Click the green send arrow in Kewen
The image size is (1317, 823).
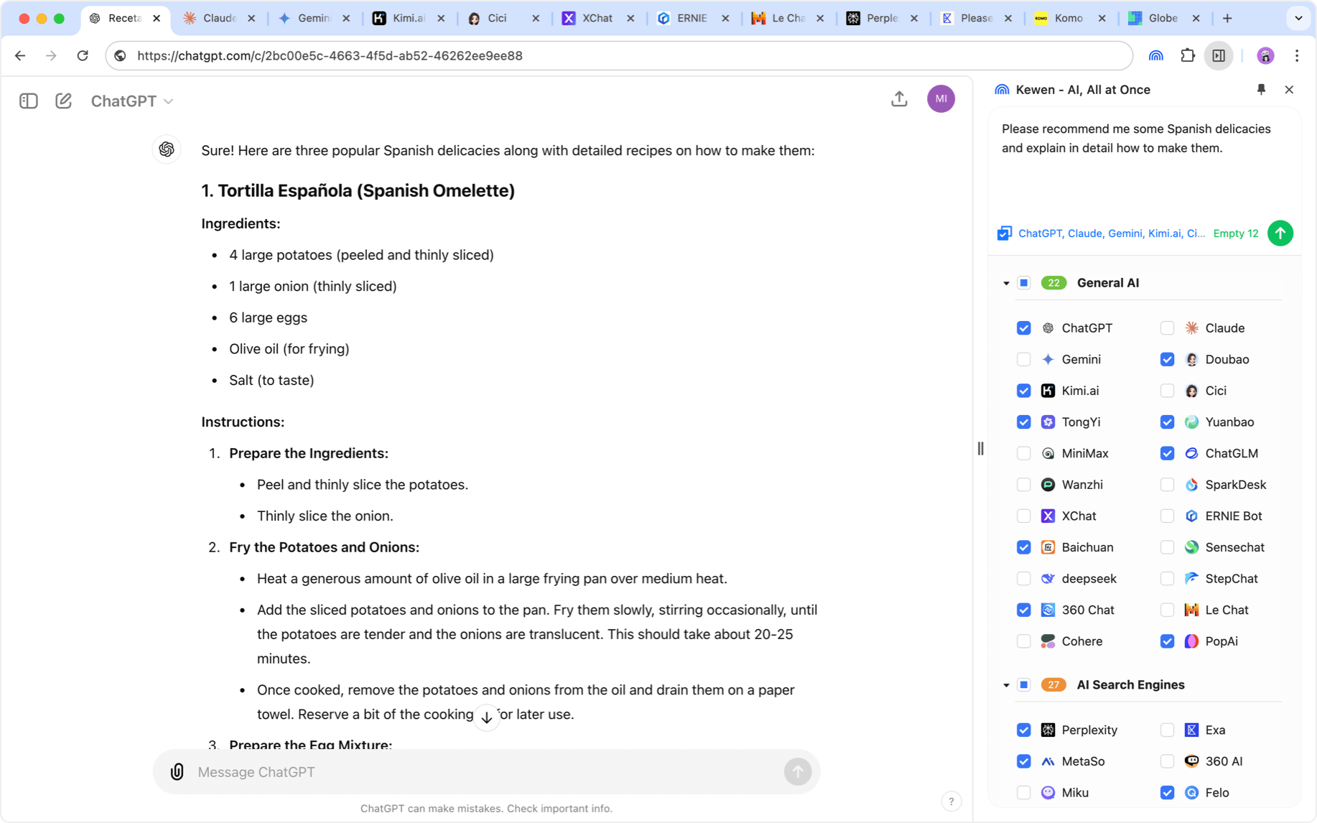pos(1280,233)
